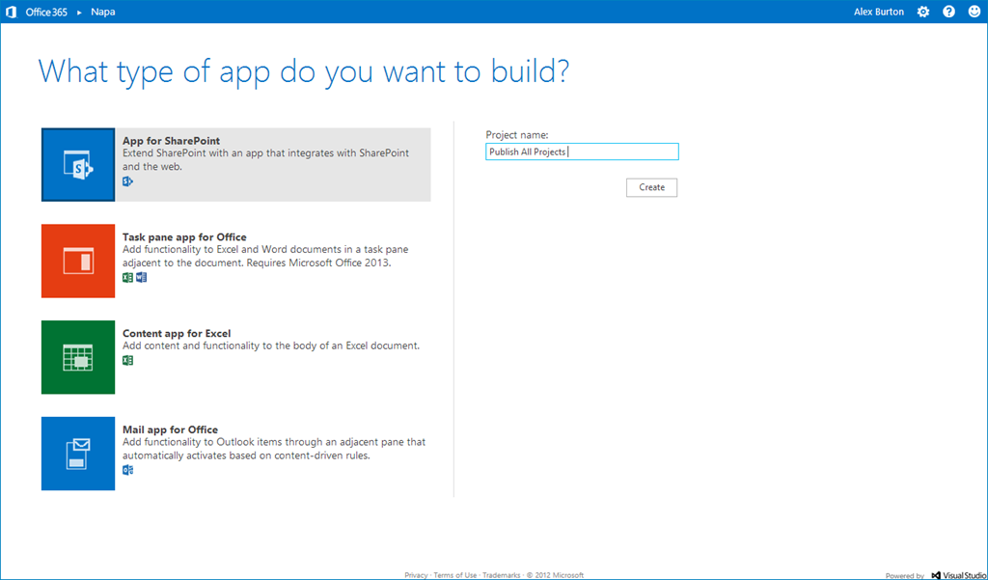Viewport: 988px width, 580px height.
Task: Click the Napa breadcrumb link
Action: coord(102,12)
